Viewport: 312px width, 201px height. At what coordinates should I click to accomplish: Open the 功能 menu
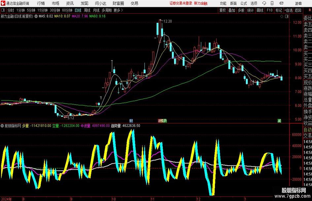point(223,3)
